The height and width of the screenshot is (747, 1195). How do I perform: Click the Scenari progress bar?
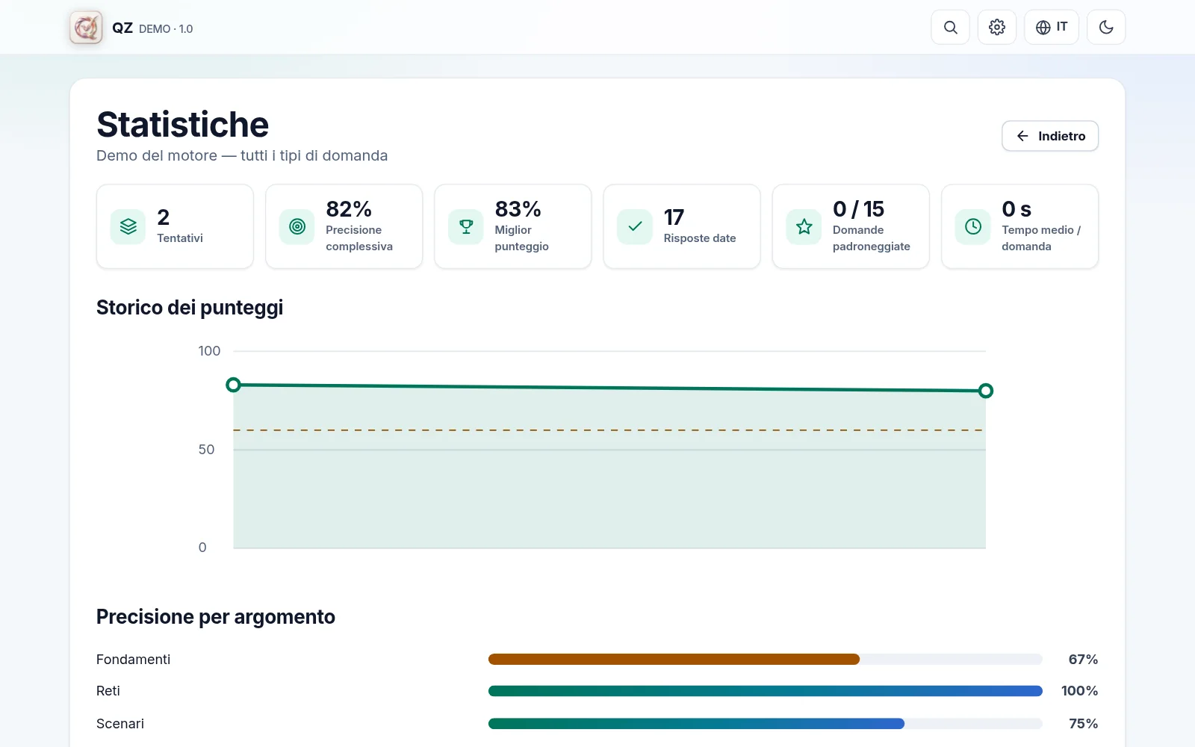coord(696,724)
